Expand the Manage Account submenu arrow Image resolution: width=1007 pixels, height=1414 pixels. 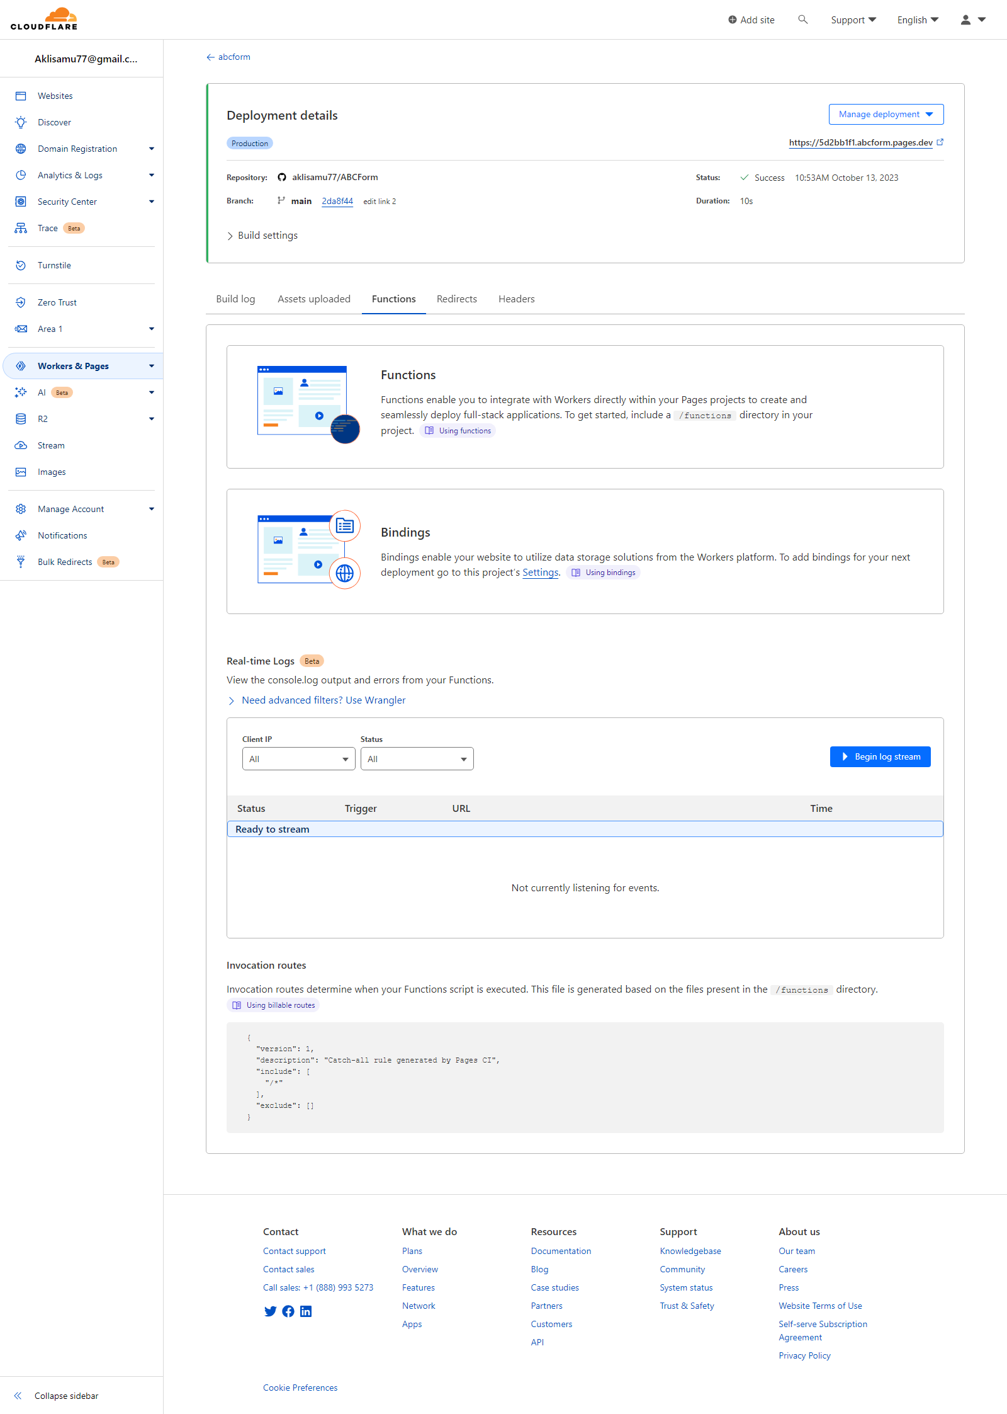(x=152, y=509)
